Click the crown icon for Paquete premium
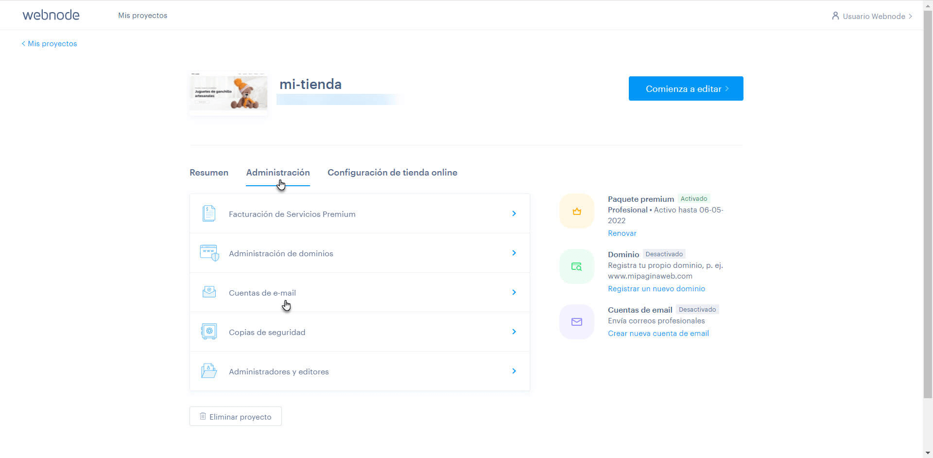The width and height of the screenshot is (933, 458). [576, 211]
